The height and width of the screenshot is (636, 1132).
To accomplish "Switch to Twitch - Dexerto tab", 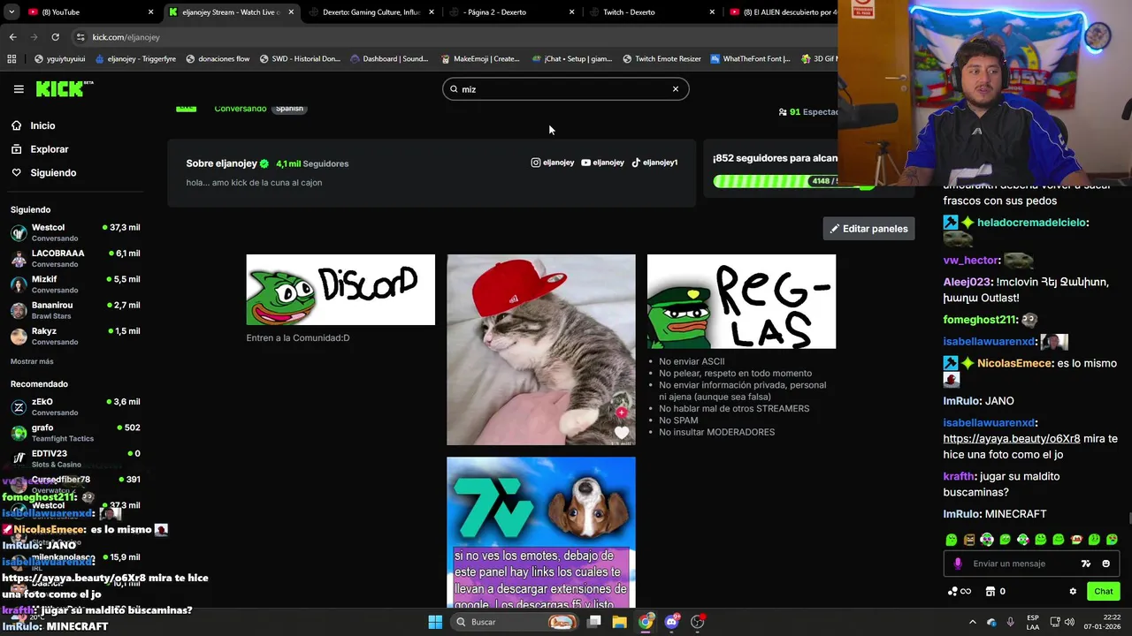I will [651, 12].
